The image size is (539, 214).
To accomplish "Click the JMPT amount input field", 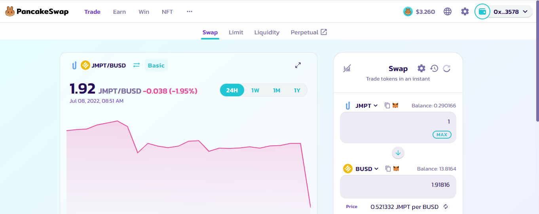I will coord(398,128).
